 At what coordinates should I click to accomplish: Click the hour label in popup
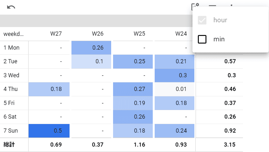[x=220, y=20]
